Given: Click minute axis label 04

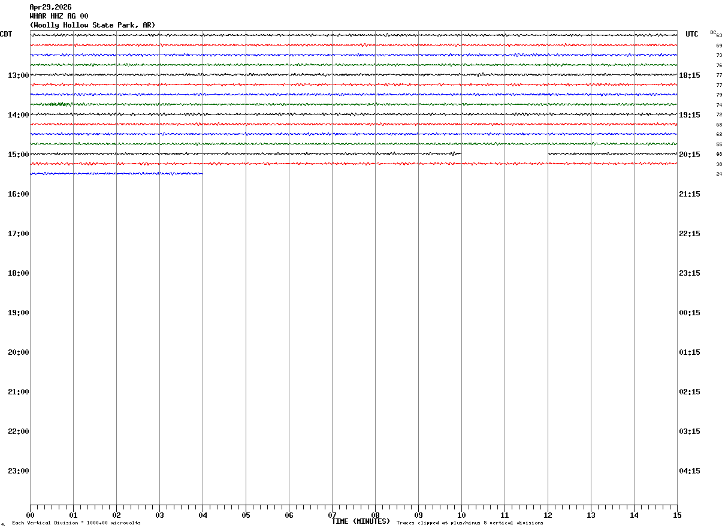Looking at the screenshot, I should (203, 515).
